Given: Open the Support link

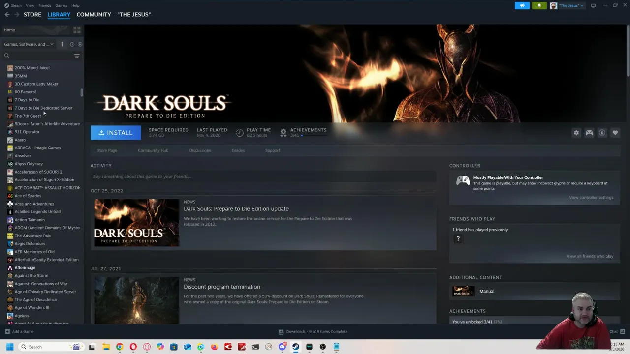Looking at the screenshot, I should point(273,150).
